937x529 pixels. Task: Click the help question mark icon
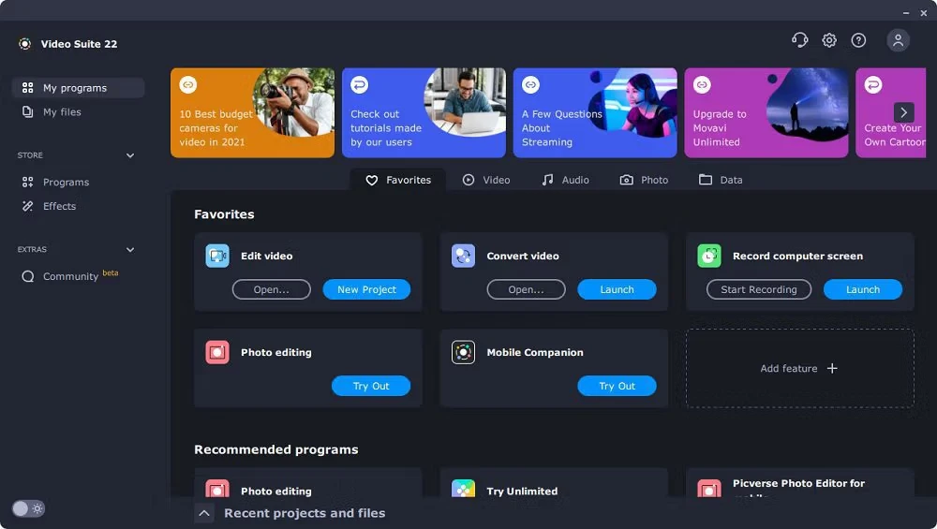click(x=858, y=40)
